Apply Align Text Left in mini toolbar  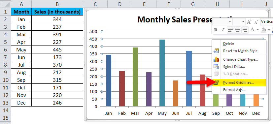pos(230,30)
